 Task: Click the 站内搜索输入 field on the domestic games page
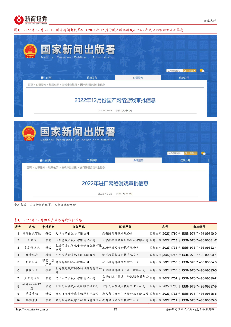[175, 71]
